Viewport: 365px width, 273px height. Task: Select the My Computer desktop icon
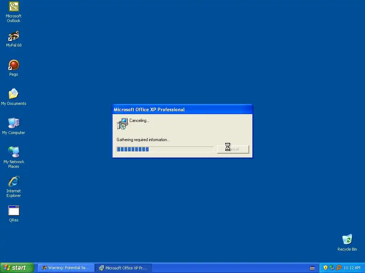(14, 126)
